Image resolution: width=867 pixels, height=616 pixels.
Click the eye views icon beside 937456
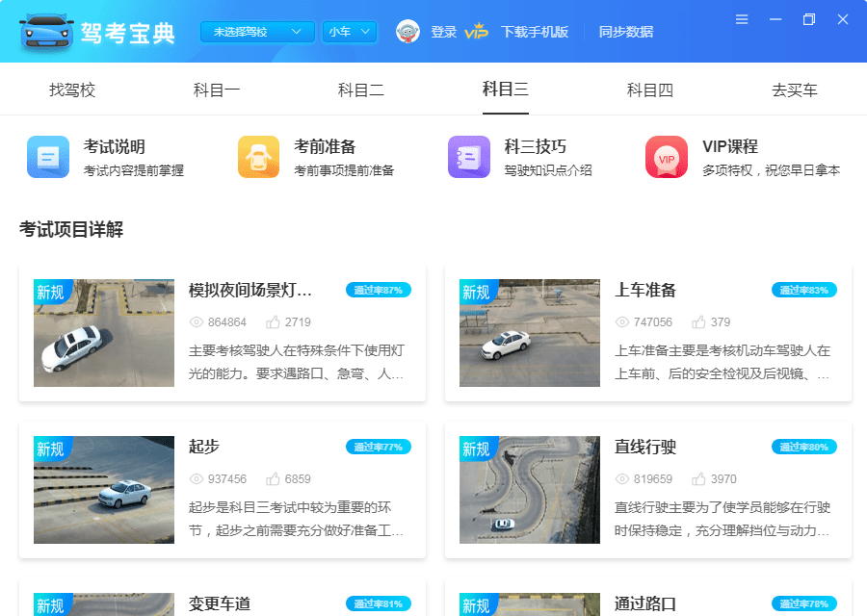(x=197, y=479)
